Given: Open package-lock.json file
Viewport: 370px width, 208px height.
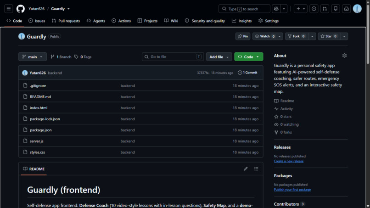Looking at the screenshot, I should (x=45, y=119).
